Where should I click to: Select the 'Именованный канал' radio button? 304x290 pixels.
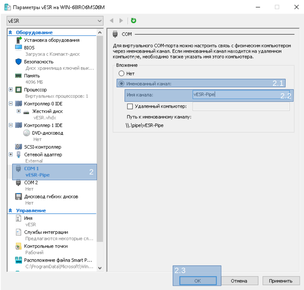[x=121, y=83]
